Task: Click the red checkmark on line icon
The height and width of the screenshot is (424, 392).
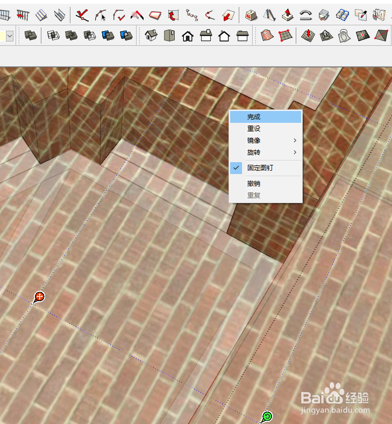Action: coord(82,16)
